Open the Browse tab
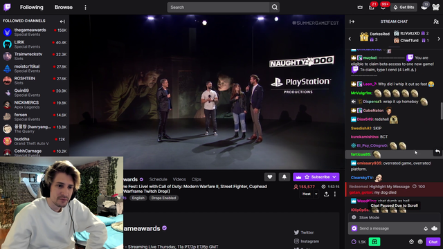The image size is (443, 249). tap(64, 8)
